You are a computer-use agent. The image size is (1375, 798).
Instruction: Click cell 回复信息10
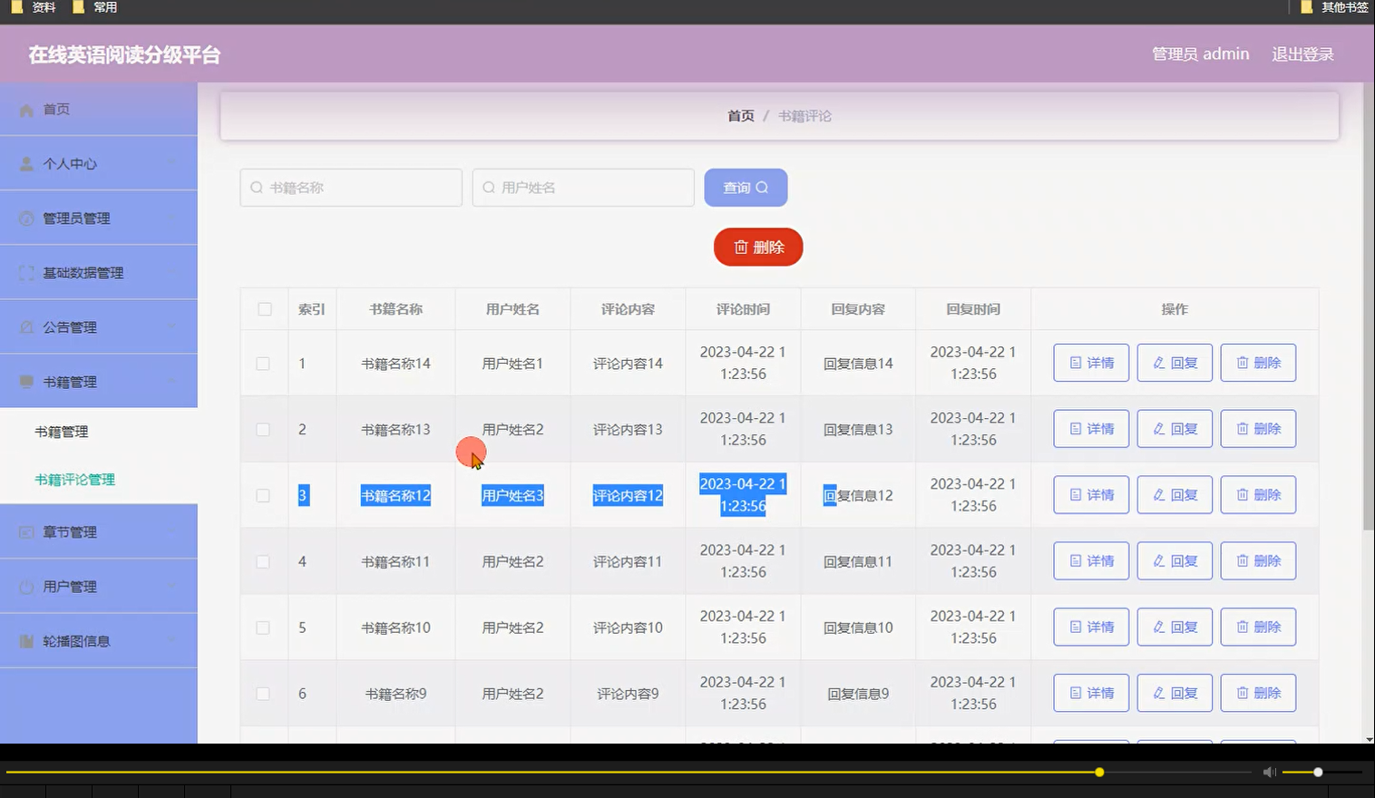click(858, 628)
